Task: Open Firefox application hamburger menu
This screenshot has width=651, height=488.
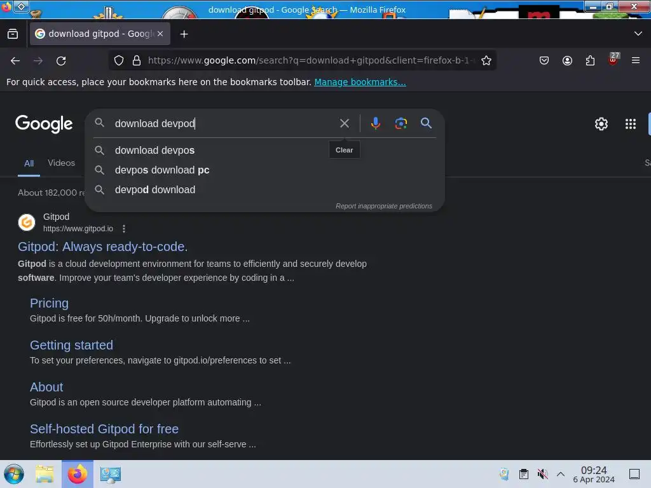Action: (636, 60)
